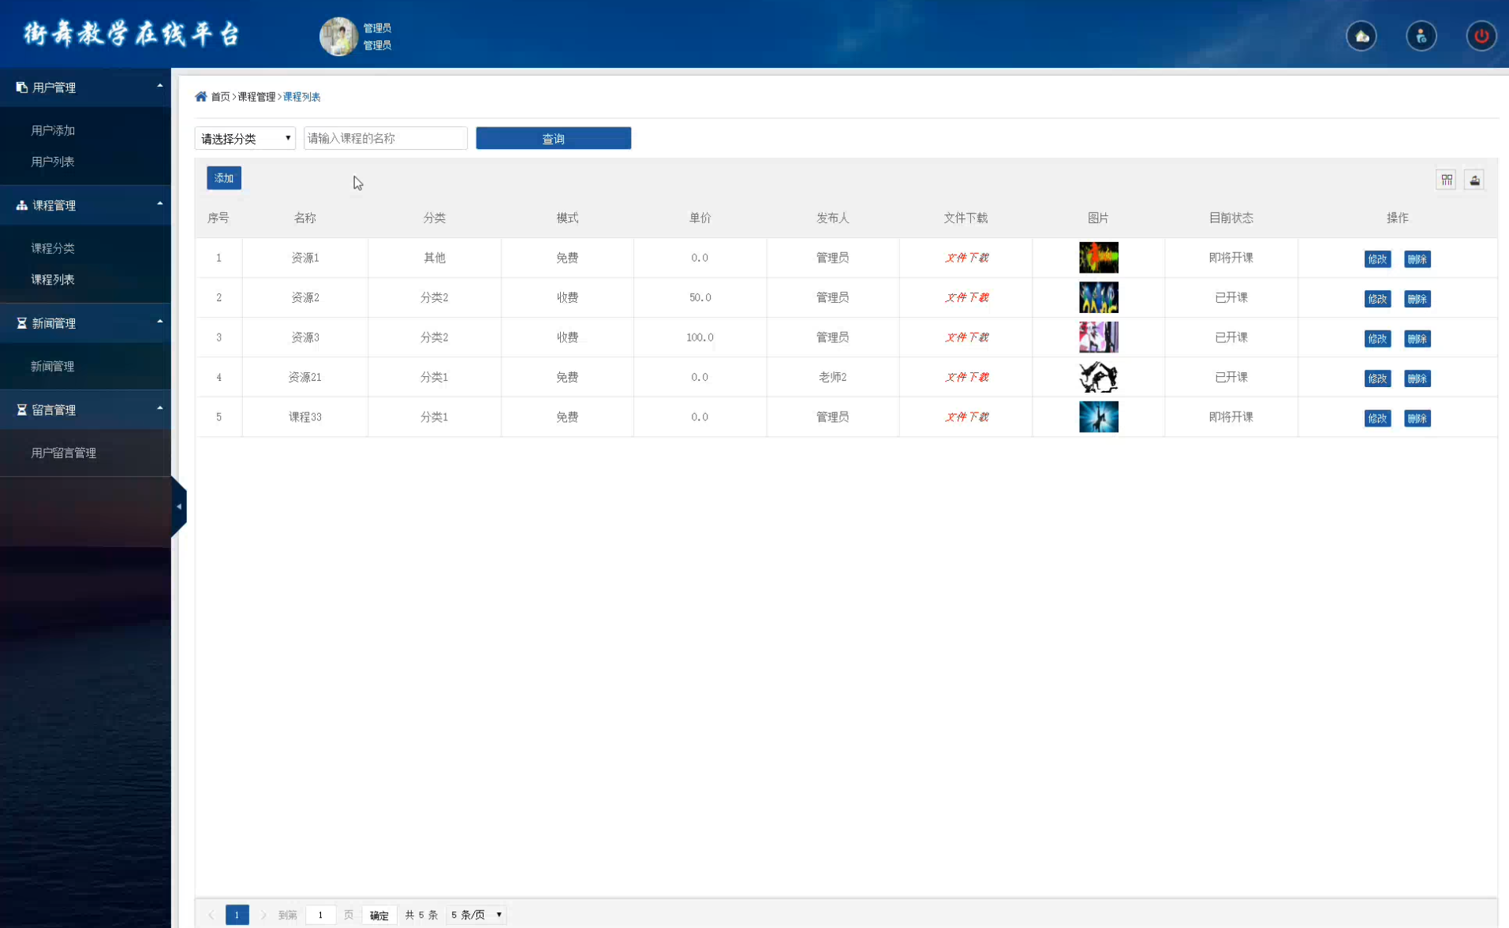Collapse the 新闻管理 menu section
The width and height of the screenshot is (1509, 928).
(85, 323)
